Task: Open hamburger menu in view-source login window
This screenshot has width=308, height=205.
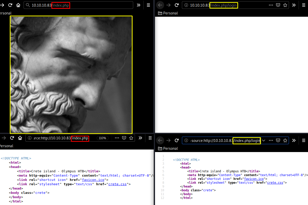Action: 304,140
